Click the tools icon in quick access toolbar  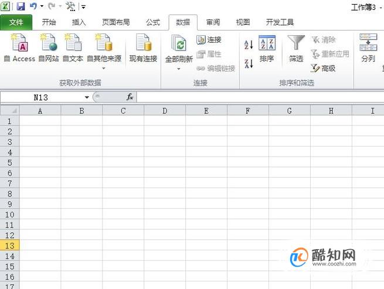coord(70,6)
